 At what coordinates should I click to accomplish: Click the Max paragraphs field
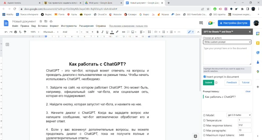click(245, 130)
